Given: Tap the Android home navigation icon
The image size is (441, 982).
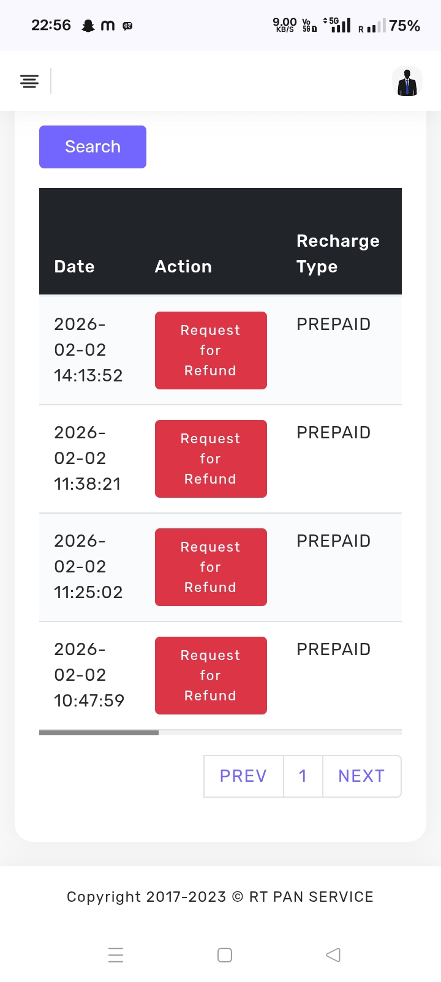Looking at the screenshot, I should click(x=225, y=954).
